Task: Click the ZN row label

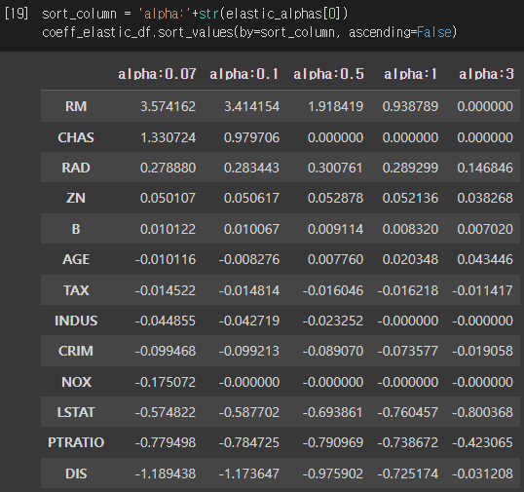Action: pos(76,198)
